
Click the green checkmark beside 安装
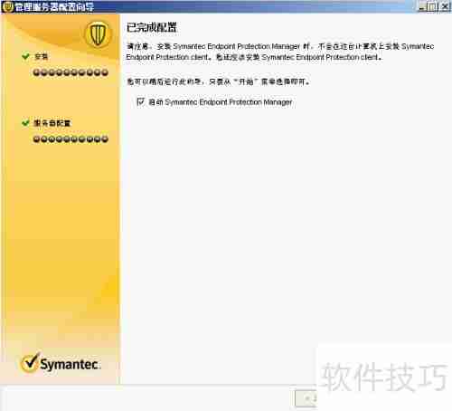tap(26, 56)
